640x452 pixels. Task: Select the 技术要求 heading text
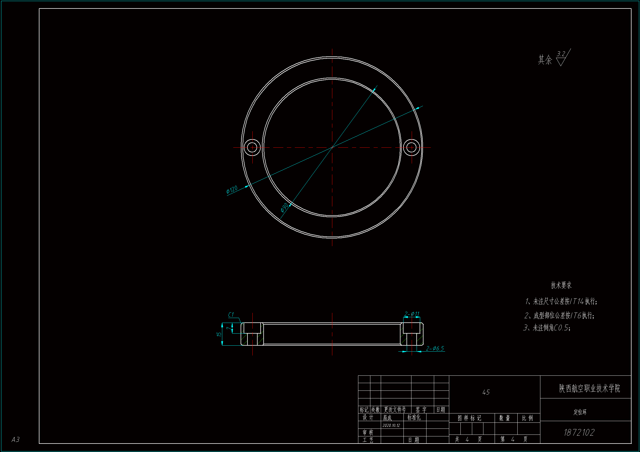tap(561, 285)
